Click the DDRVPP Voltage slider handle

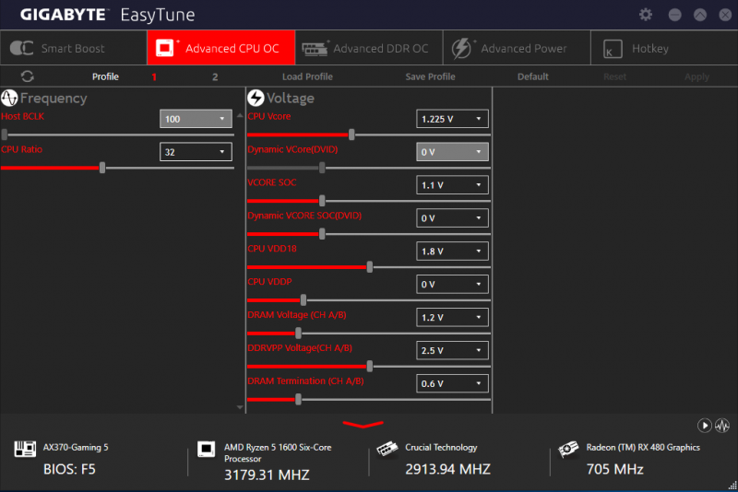click(370, 367)
